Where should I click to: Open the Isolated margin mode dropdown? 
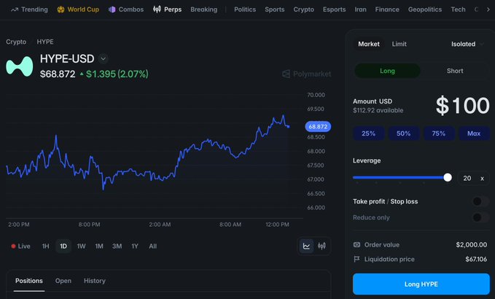467,44
